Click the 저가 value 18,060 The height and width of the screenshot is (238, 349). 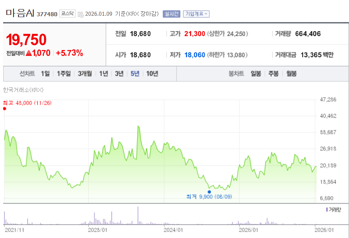pyautogui.click(x=195, y=55)
